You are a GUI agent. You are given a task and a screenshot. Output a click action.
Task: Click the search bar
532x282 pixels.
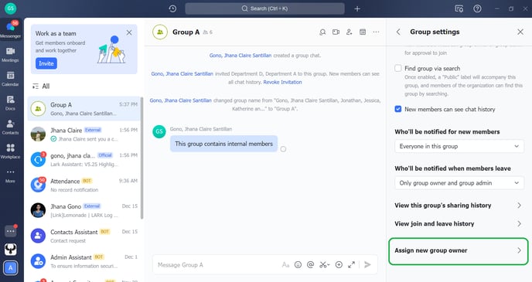[x=264, y=8]
